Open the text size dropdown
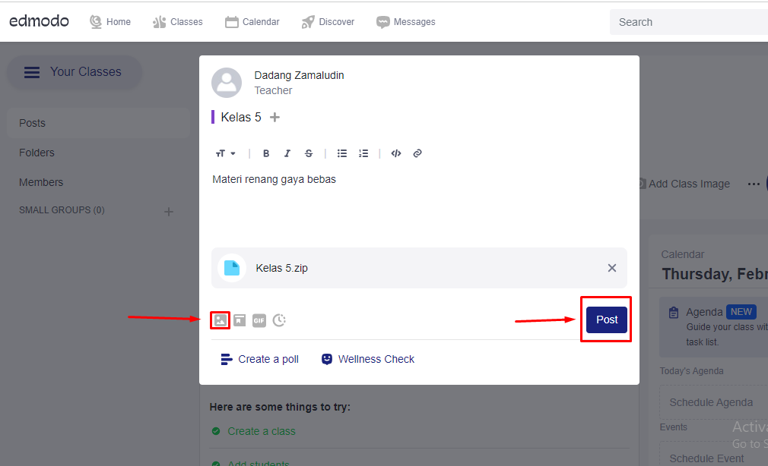The height and width of the screenshot is (466, 768). click(x=225, y=153)
